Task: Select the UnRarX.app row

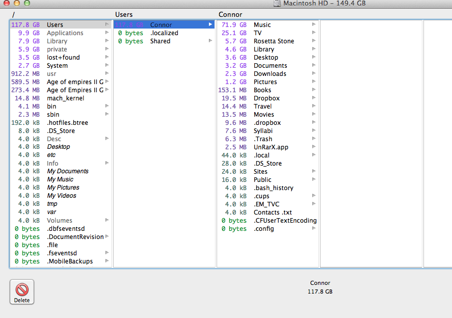Action: [x=268, y=147]
